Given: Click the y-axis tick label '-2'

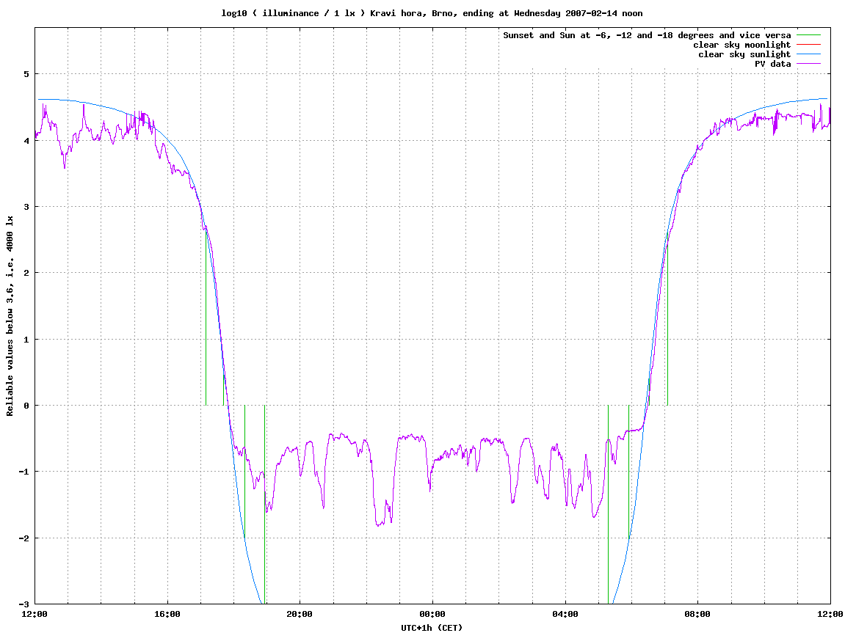Looking at the screenshot, I should (23, 538).
